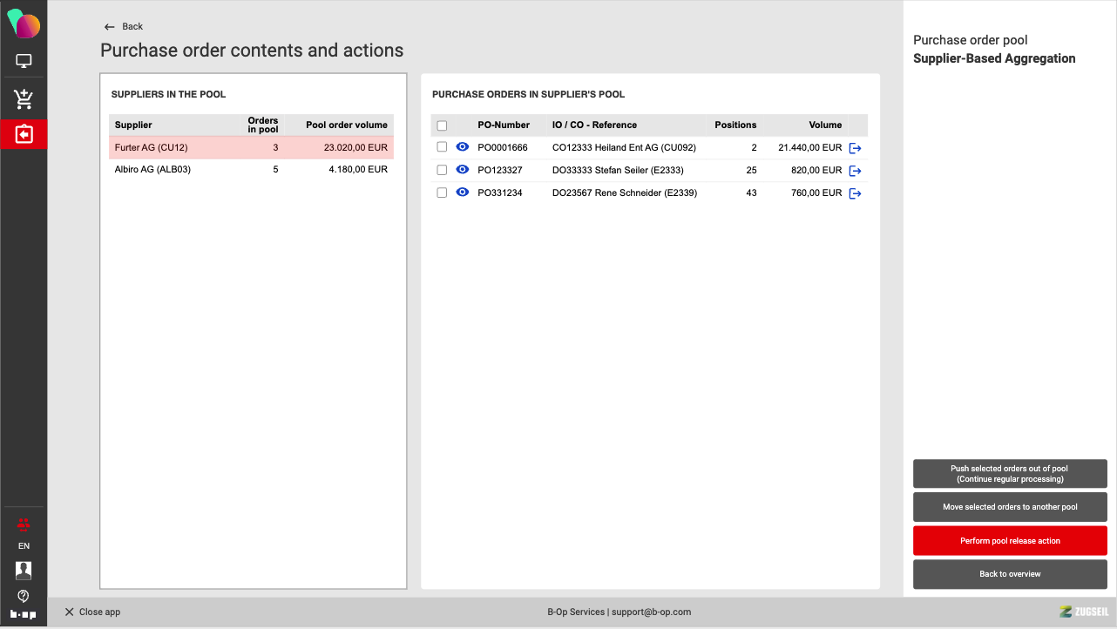Image resolution: width=1117 pixels, height=629 pixels.
Task: Click Close app in the bottom bar
Action: 92,612
